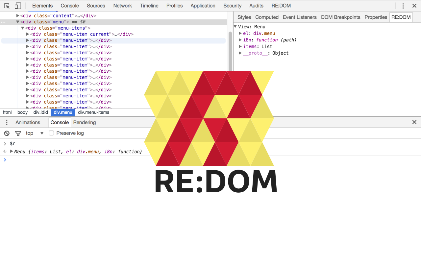The width and height of the screenshot is (421, 263).
Task: Close the console drawer with its X
Action: [414, 122]
